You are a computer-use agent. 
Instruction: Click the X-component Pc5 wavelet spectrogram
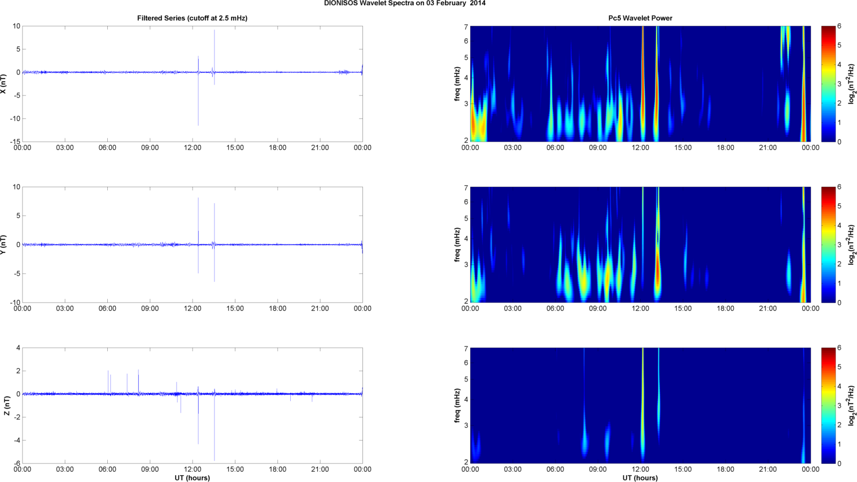640,84
